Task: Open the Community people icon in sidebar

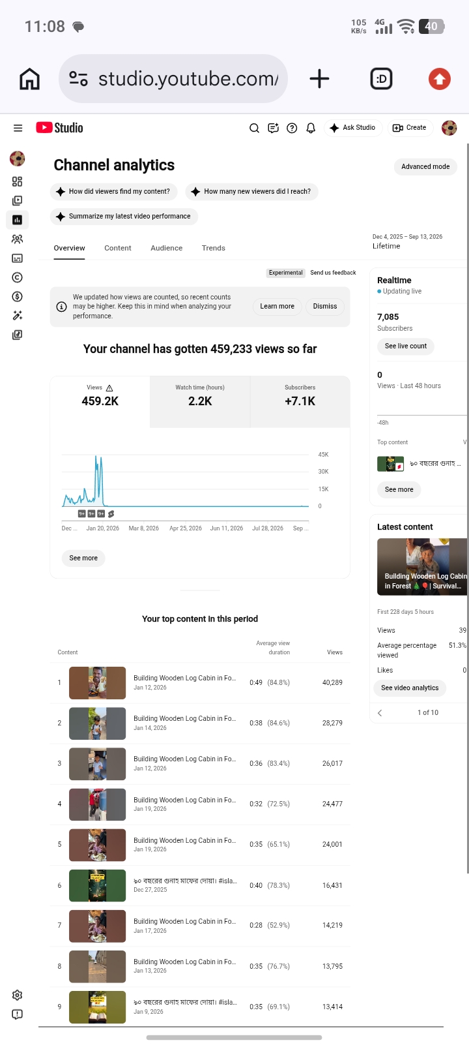Action: tap(18, 239)
